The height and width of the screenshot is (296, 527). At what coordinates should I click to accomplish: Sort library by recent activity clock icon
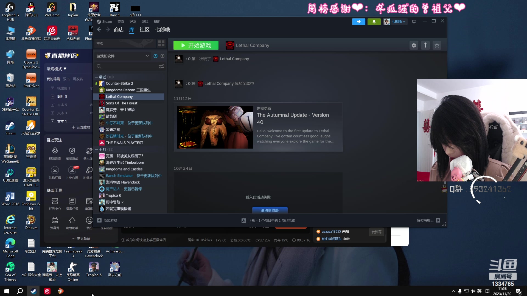[x=155, y=56]
